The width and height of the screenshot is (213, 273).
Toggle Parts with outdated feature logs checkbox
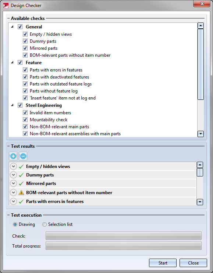click(25, 84)
